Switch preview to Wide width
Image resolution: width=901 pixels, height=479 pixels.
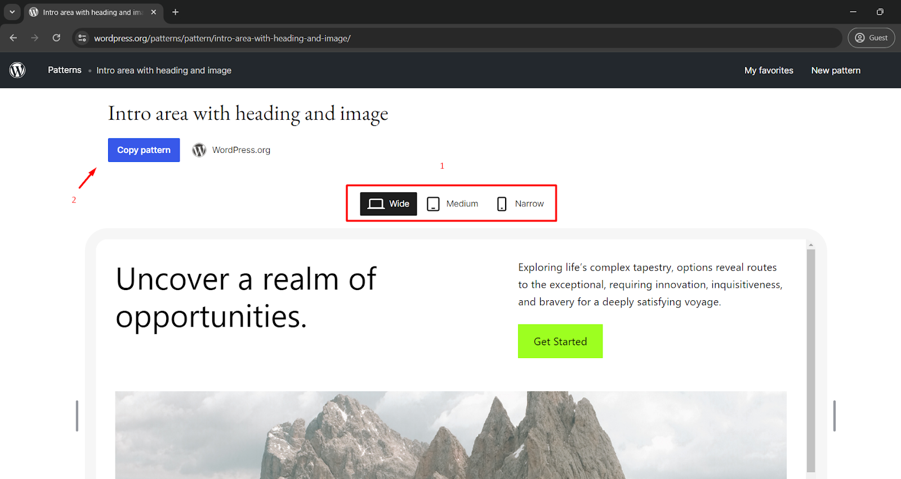(x=388, y=204)
